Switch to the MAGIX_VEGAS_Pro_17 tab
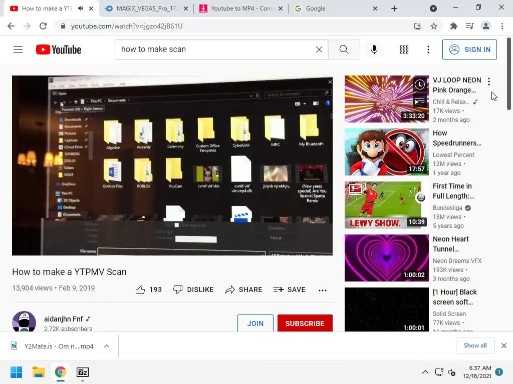Viewport: 513px width, 384px height. (147, 8)
